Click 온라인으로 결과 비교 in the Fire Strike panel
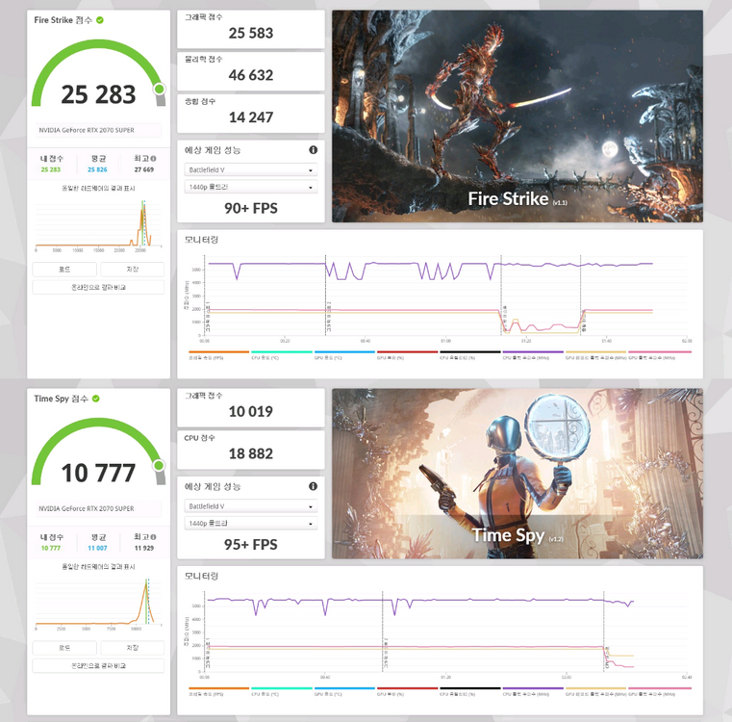The image size is (732, 722). [98, 287]
